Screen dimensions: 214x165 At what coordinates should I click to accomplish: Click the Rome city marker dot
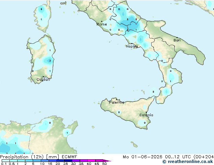coord(102,21)
